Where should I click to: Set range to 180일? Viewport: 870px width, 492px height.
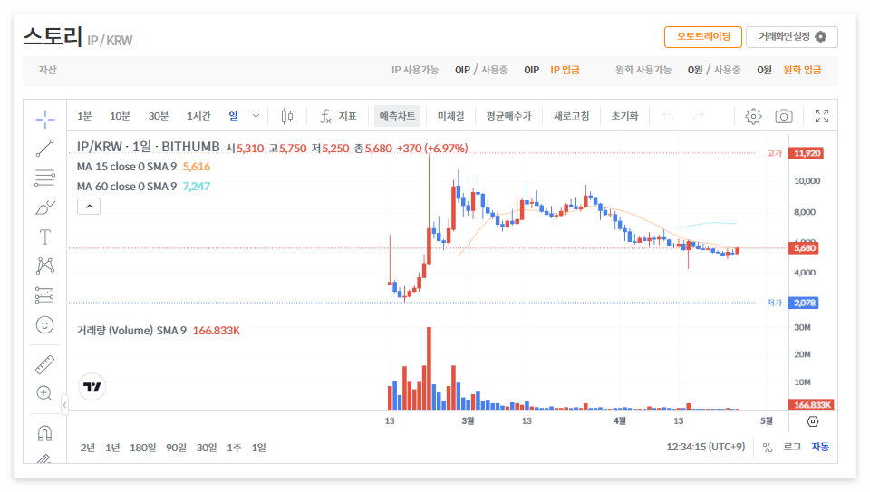(142, 448)
